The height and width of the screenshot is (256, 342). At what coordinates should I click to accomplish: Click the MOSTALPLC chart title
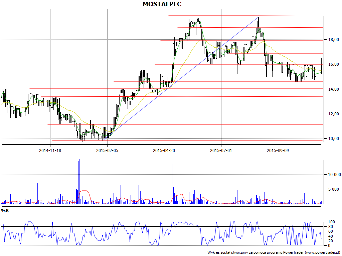point(162,4)
